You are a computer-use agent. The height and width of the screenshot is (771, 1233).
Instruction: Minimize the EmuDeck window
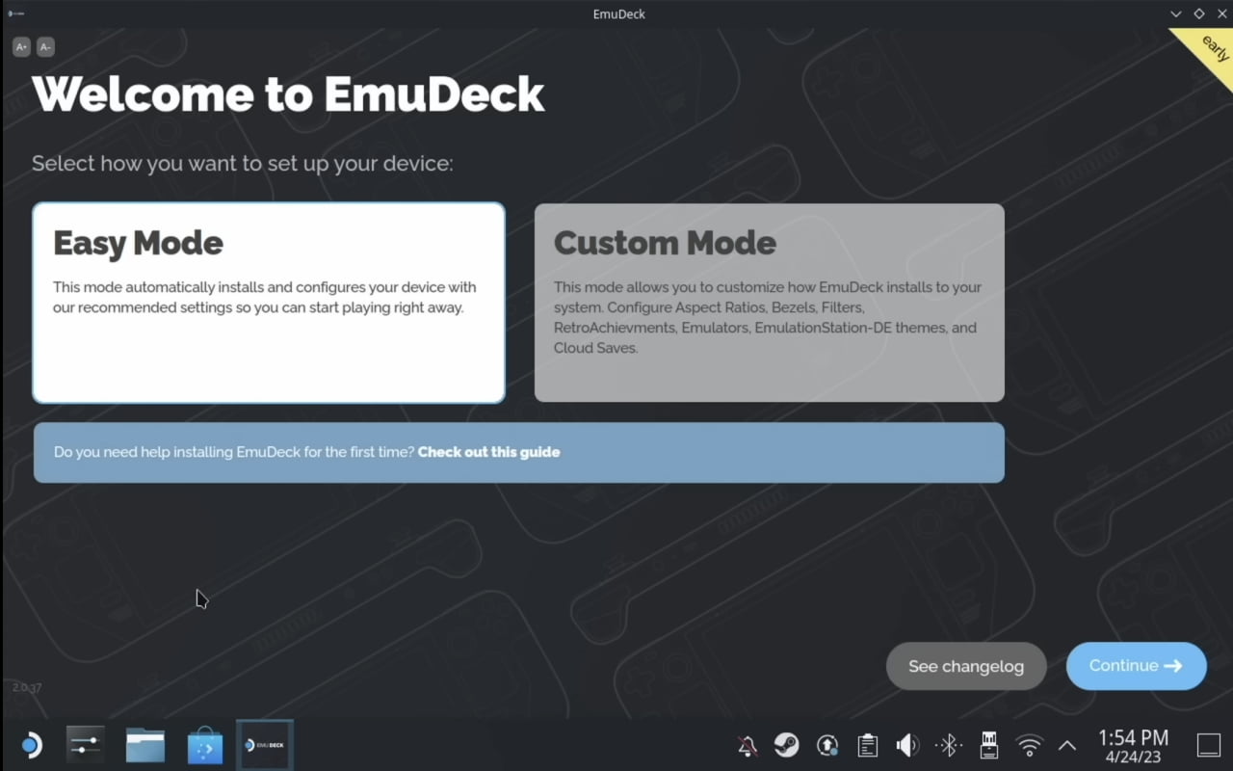coord(1176,13)
